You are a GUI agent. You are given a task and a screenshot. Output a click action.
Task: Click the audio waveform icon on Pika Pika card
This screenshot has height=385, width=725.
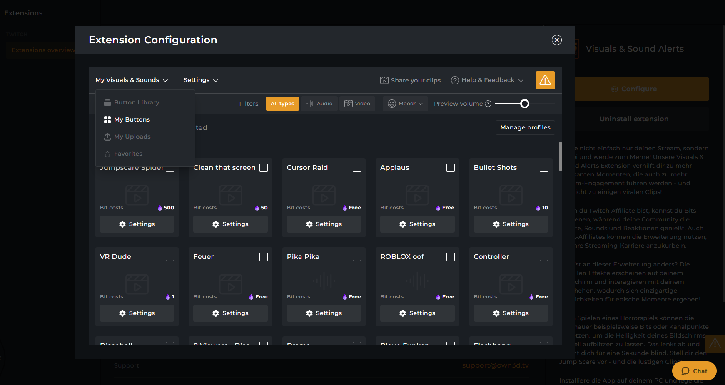324,281
